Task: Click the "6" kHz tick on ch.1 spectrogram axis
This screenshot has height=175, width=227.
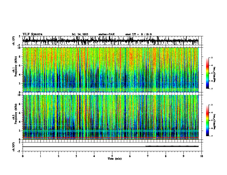Action: pos(20,65)
